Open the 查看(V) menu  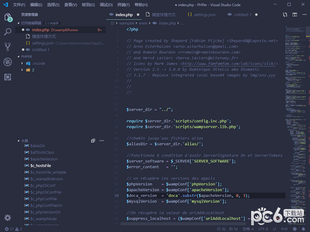[x=71, y=5]
